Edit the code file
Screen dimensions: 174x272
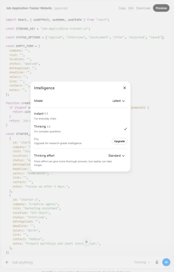[131, 8]
